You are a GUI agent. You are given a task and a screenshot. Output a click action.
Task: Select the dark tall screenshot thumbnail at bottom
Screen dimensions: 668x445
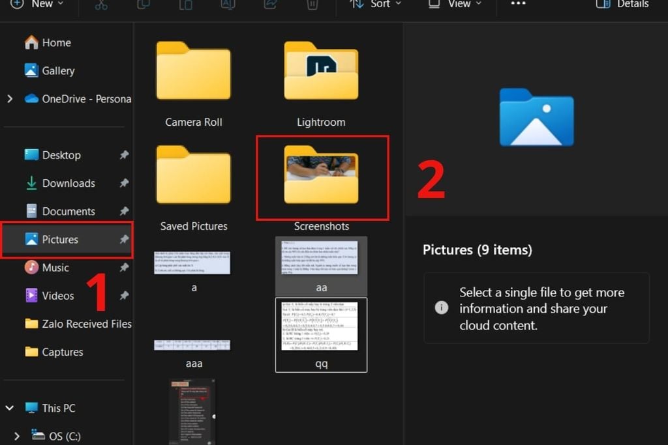coord(192,412)
